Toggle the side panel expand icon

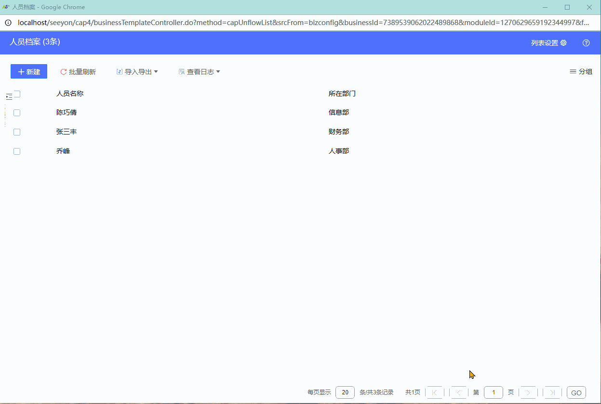(x=9, y=97)
